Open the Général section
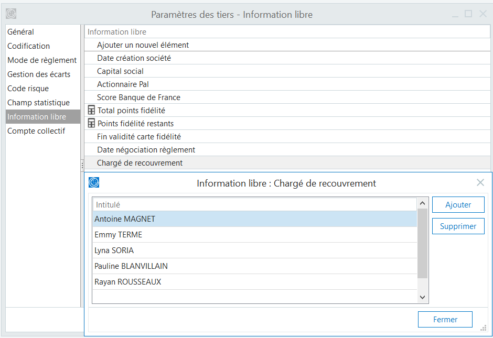This screenshot has height=338, width=493. coord(21,32)
